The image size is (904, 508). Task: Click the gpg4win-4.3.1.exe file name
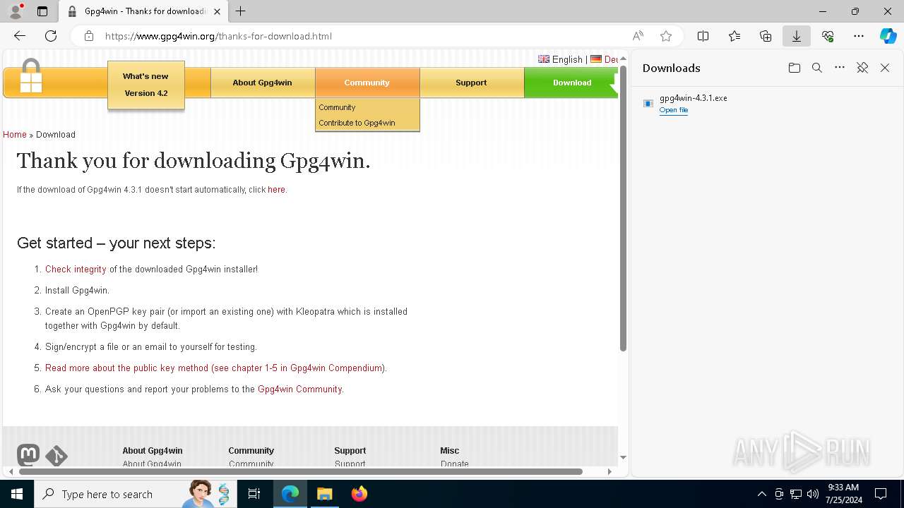tap(694, 98)
